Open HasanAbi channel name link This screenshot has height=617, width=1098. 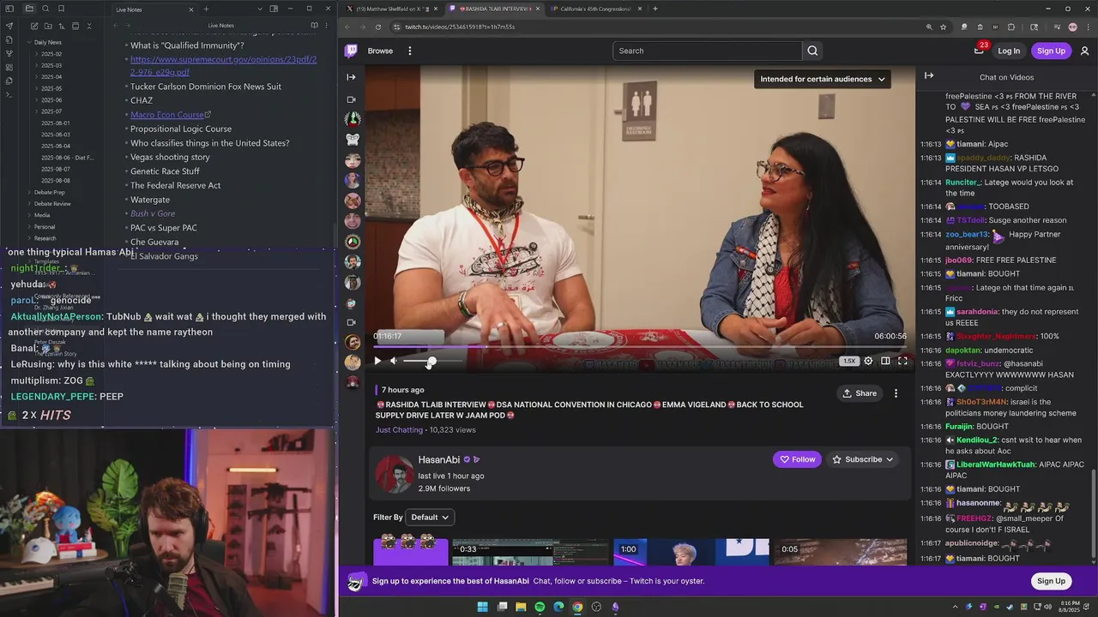(x=439, y=459)
